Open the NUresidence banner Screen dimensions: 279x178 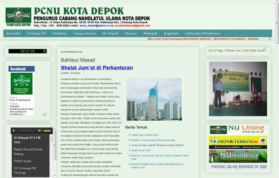[238, 156]
